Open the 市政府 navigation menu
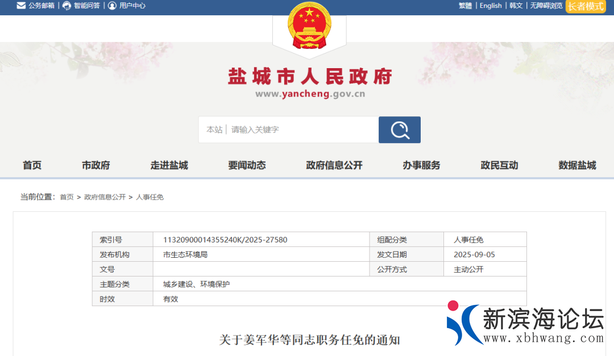The height and width of the screenshot is (356, 614). point(96,165)
